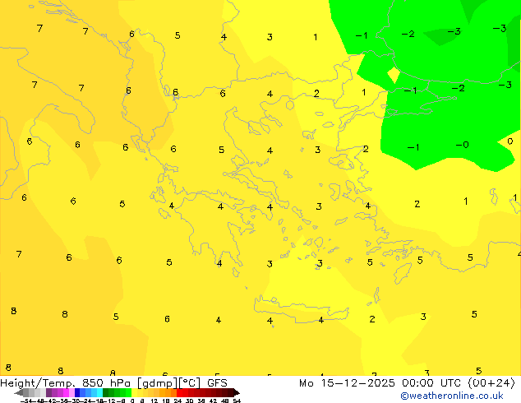This screenshot has width=521, height=403.
Task: Pick the lightest gray legend swatch
Action: pyautogui.click(x=43, y=392)
